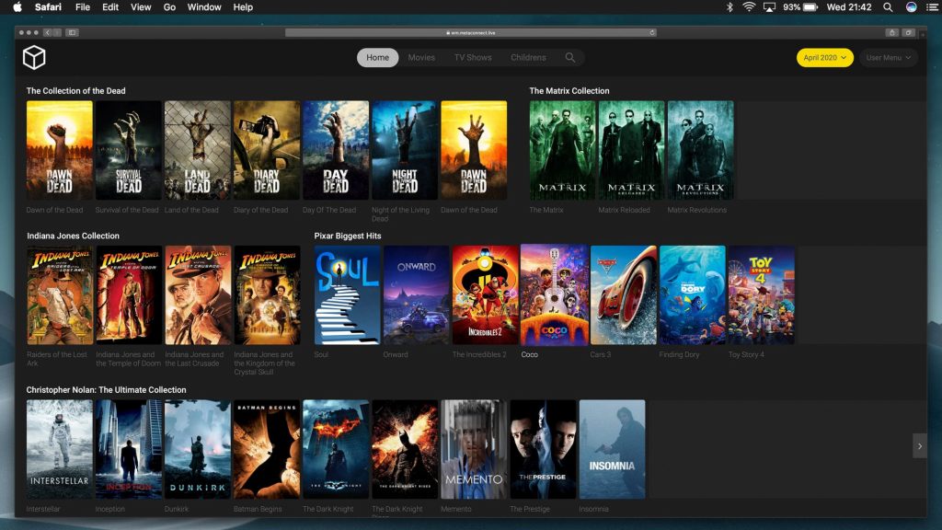Select the TV Shows tab
The image size is (942, 530).
pos(473,58)
